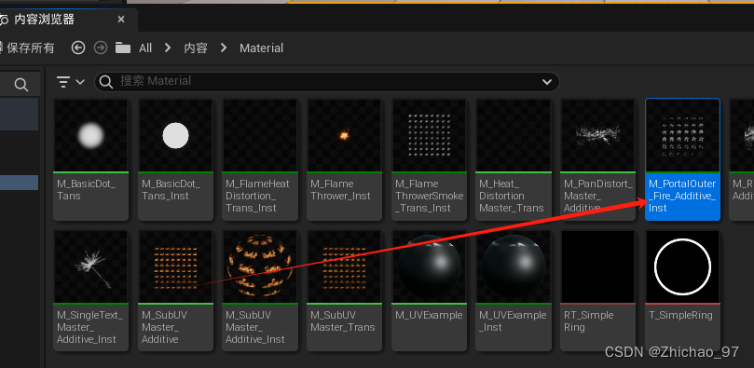Click the folder icon in the path bar
The width and height of the screenshot is (754, 368).
(123, 48)
